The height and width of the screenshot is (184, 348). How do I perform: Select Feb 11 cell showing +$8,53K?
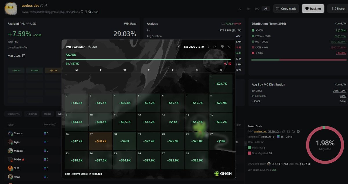[124, 122]
